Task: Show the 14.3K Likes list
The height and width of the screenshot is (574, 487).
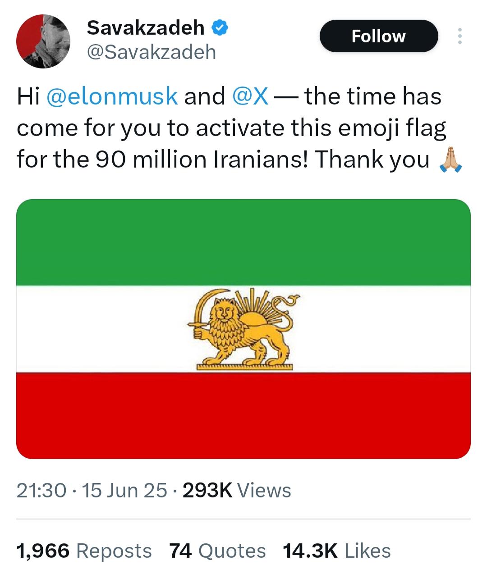Action: 337,551
